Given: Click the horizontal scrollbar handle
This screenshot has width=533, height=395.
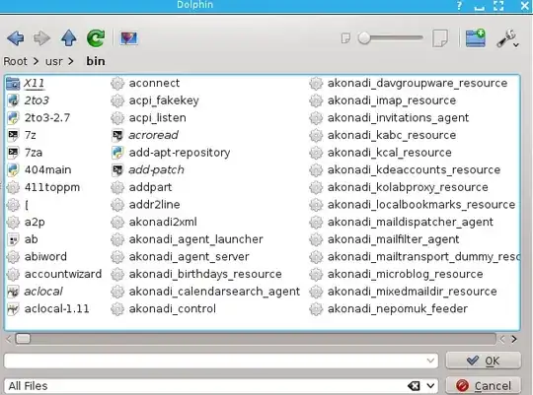Looking at the screenshot, I should (23, 339).
